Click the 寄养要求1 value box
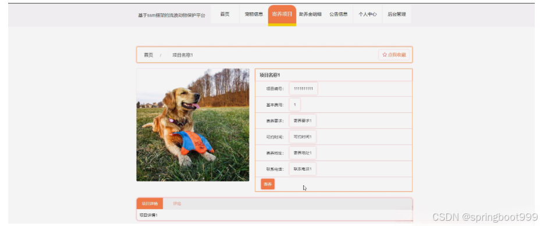The width and height of the screenshot is (540, 226). (303, 121)
